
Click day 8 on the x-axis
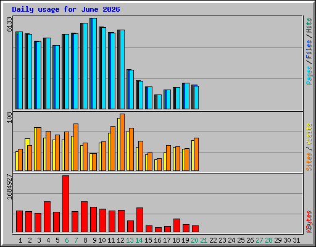tap(85, 240)
